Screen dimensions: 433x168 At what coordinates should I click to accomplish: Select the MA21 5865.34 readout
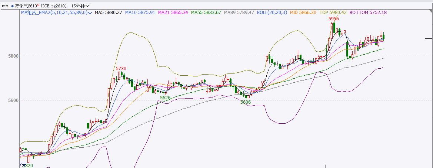click(x=173, y=13)
